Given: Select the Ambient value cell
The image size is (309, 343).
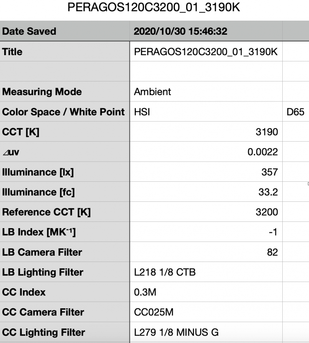Looking at the screenshot, I should [206, 92].
